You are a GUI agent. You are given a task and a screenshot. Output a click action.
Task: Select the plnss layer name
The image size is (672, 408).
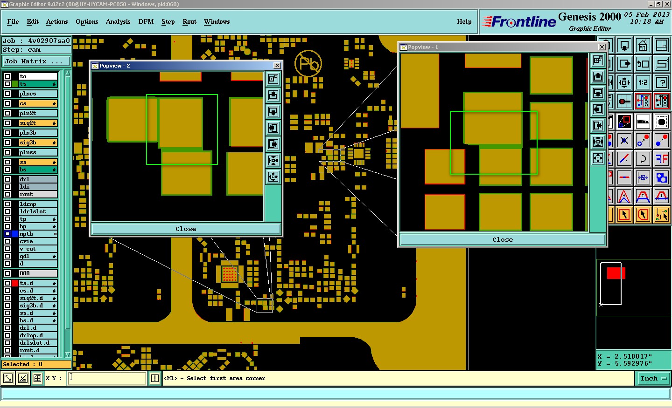point(38,152)
